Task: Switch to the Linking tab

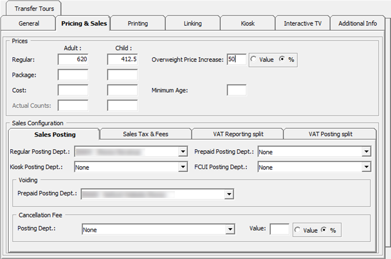Action: click(193, 24)
